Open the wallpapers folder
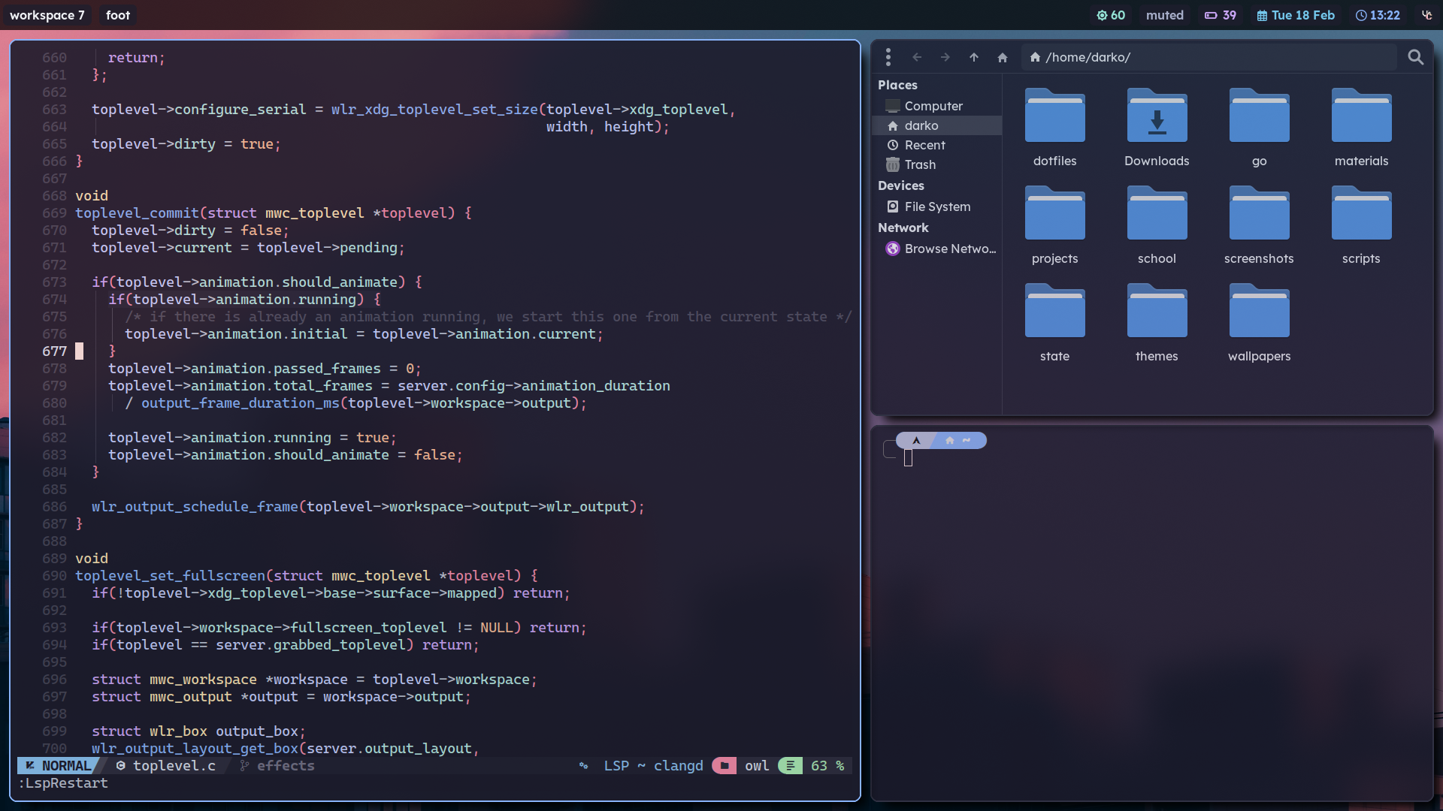 click(x=1260, y=324)
